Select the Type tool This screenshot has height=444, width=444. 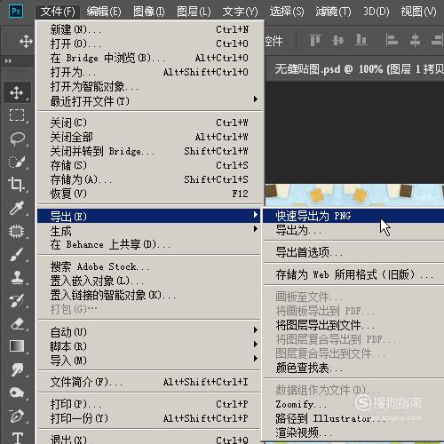(17, 438)
